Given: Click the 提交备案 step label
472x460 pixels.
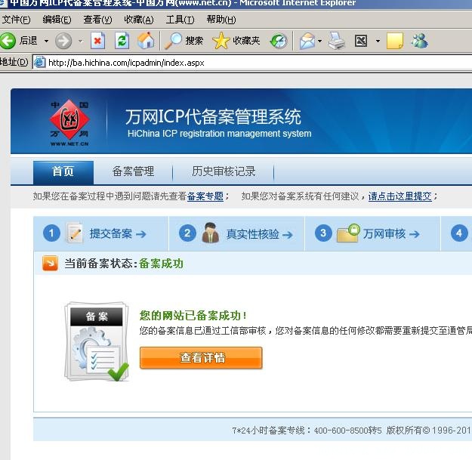Looking at the screenshot, I should coord(111,233).
